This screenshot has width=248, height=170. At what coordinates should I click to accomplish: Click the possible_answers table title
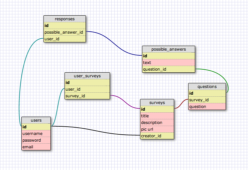coord(168,49)
